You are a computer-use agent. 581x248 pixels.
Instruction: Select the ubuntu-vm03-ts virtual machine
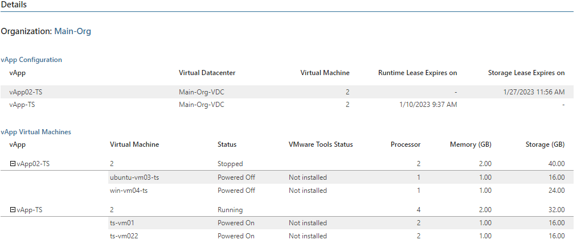134,177
